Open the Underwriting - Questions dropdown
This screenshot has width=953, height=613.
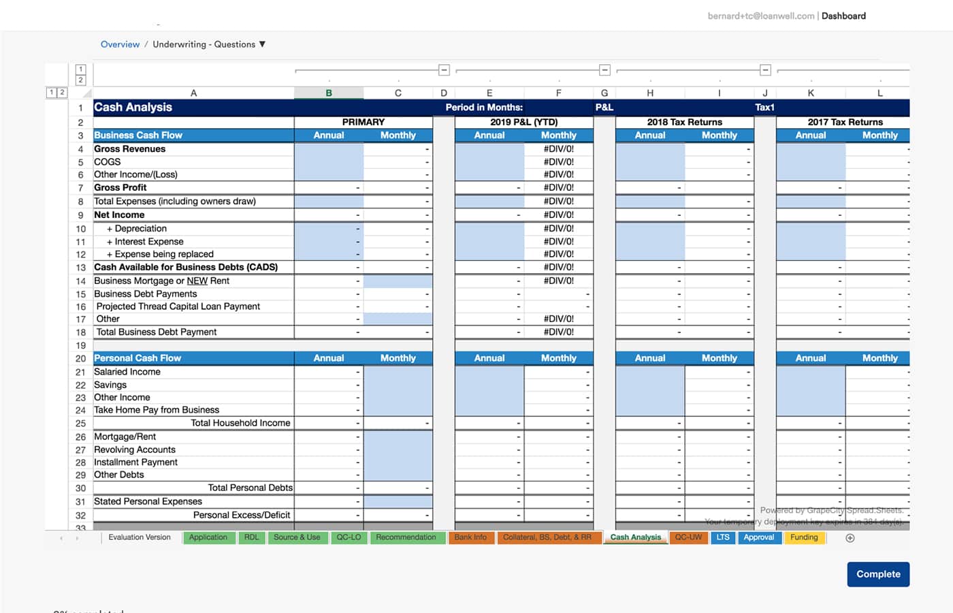[x=209, y=44]
